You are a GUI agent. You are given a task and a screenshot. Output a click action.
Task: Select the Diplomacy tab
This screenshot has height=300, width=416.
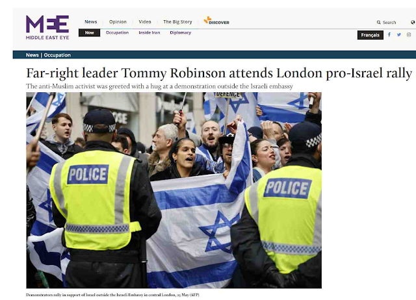point(181,32)
